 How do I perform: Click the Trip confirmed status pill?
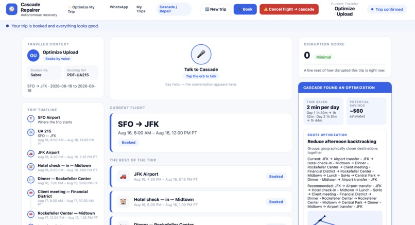click(387, 9)
